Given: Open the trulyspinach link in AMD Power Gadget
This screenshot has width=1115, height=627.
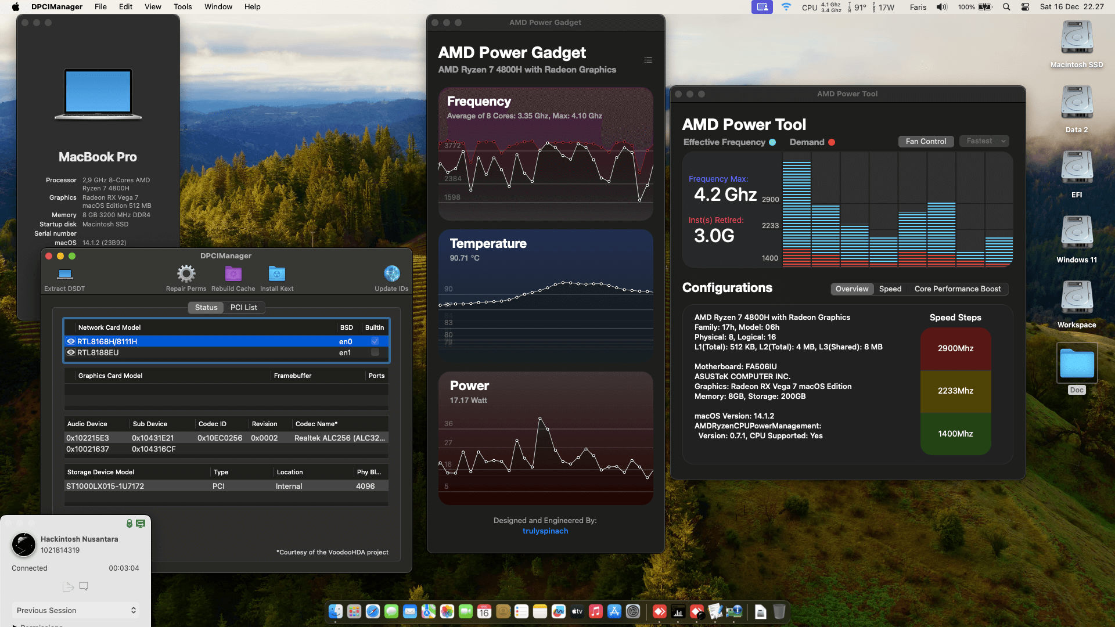Looking at the screenshot, I should [545, 531].
